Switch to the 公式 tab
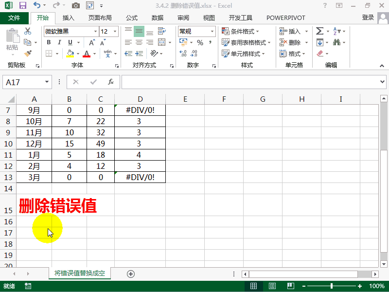The height and width of the screenshot is (292, 389). pyautogui.click(x=131, y=18)
